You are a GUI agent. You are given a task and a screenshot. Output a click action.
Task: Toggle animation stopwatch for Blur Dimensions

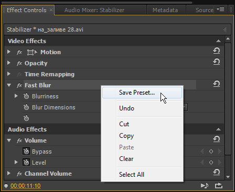(x=26, y=107)
